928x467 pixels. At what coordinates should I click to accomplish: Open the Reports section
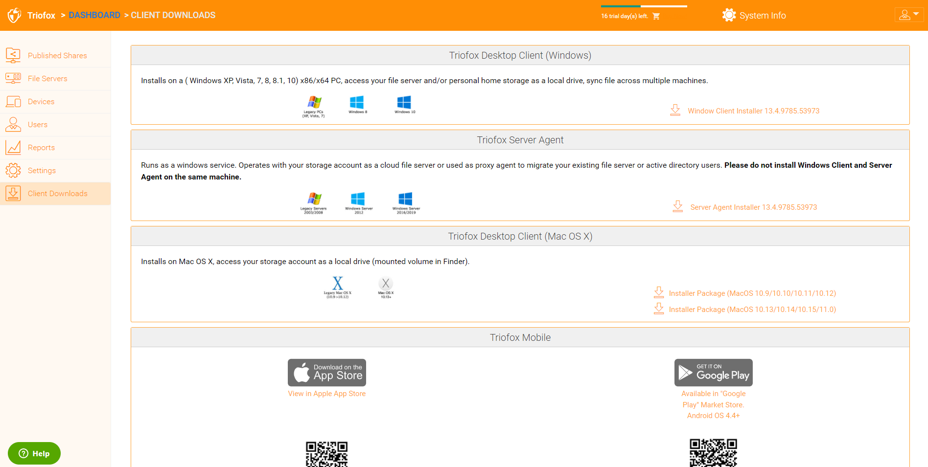[41, 148]
